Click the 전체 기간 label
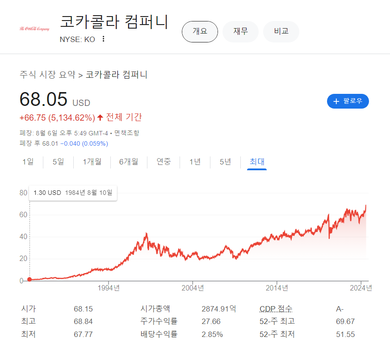The height and width of the screenshot is (345, 390). (124, 117)
